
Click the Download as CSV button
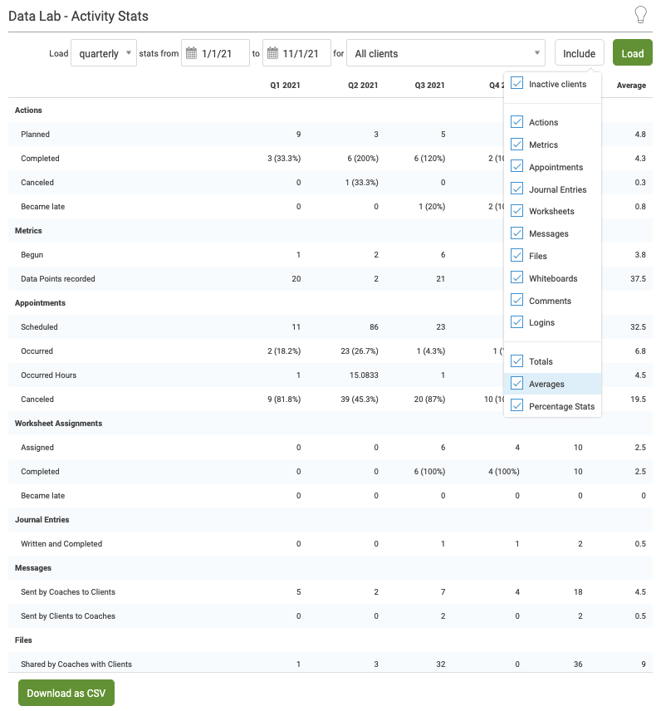click(x=66, y=693)
